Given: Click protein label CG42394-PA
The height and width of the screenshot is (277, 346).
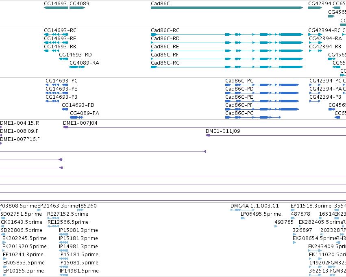Looking at the screenshot, I should (x=326, y=89).
